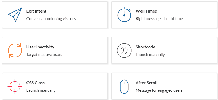Click "Message for engaged users" text
The width and height of the screenshot is (218, 100).
[159, 90]
